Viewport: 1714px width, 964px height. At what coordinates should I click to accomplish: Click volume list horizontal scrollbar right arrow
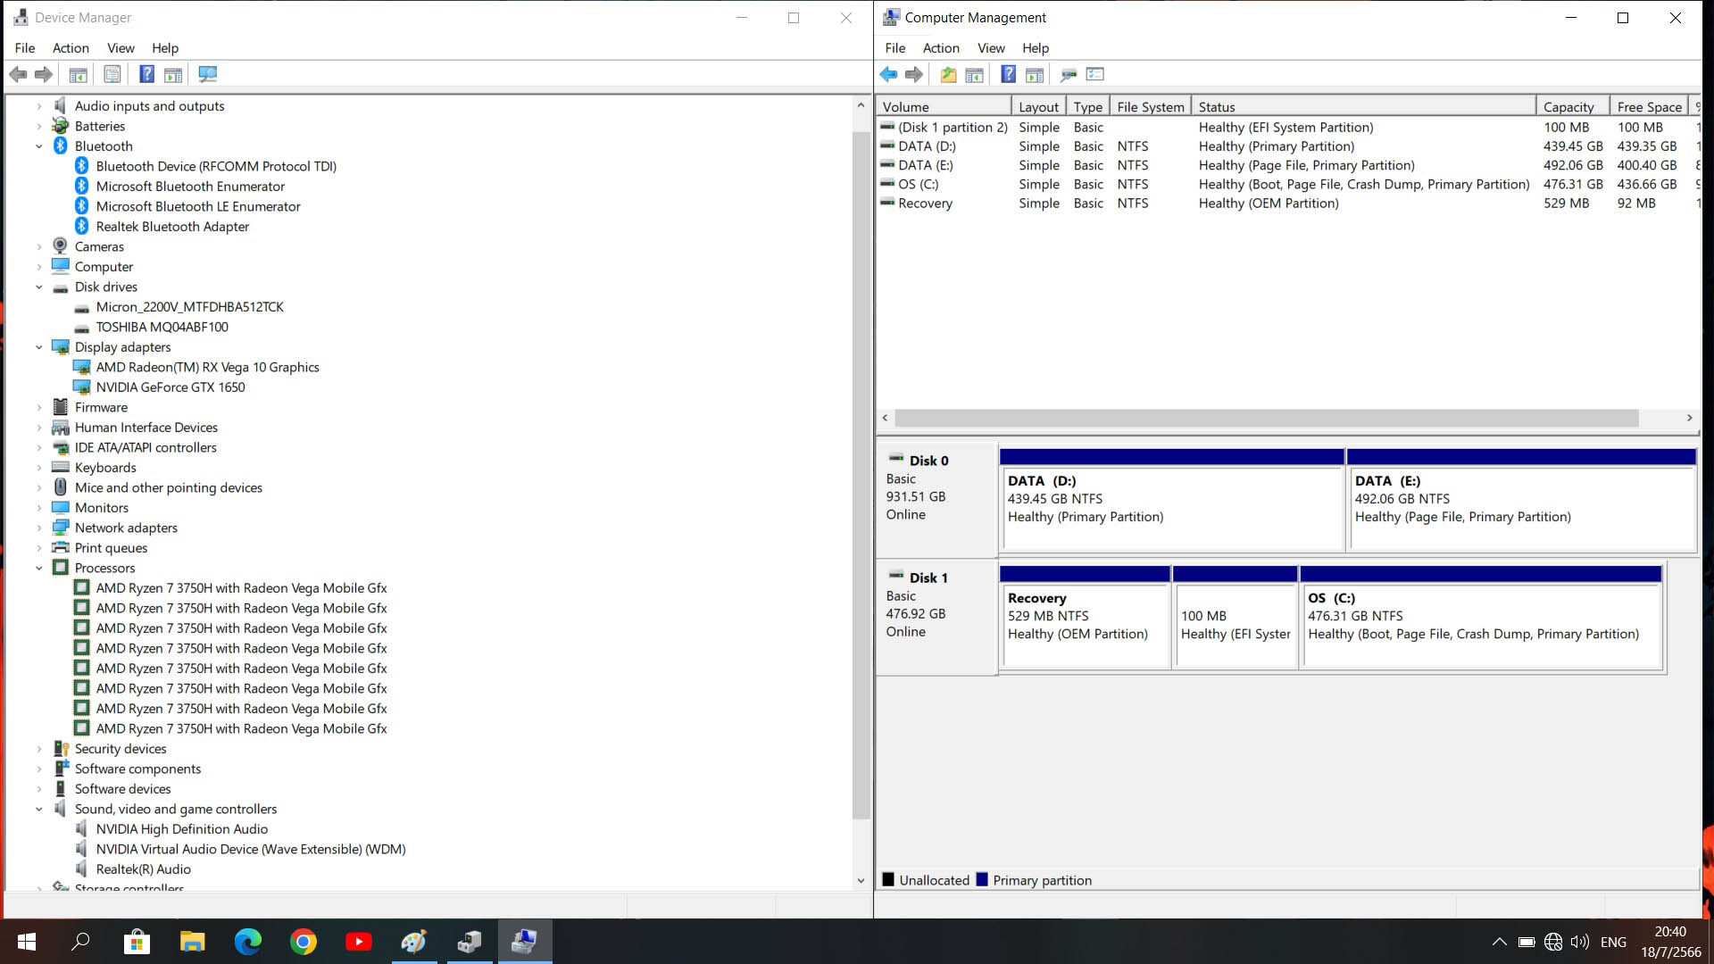(x=1689, y=419)
